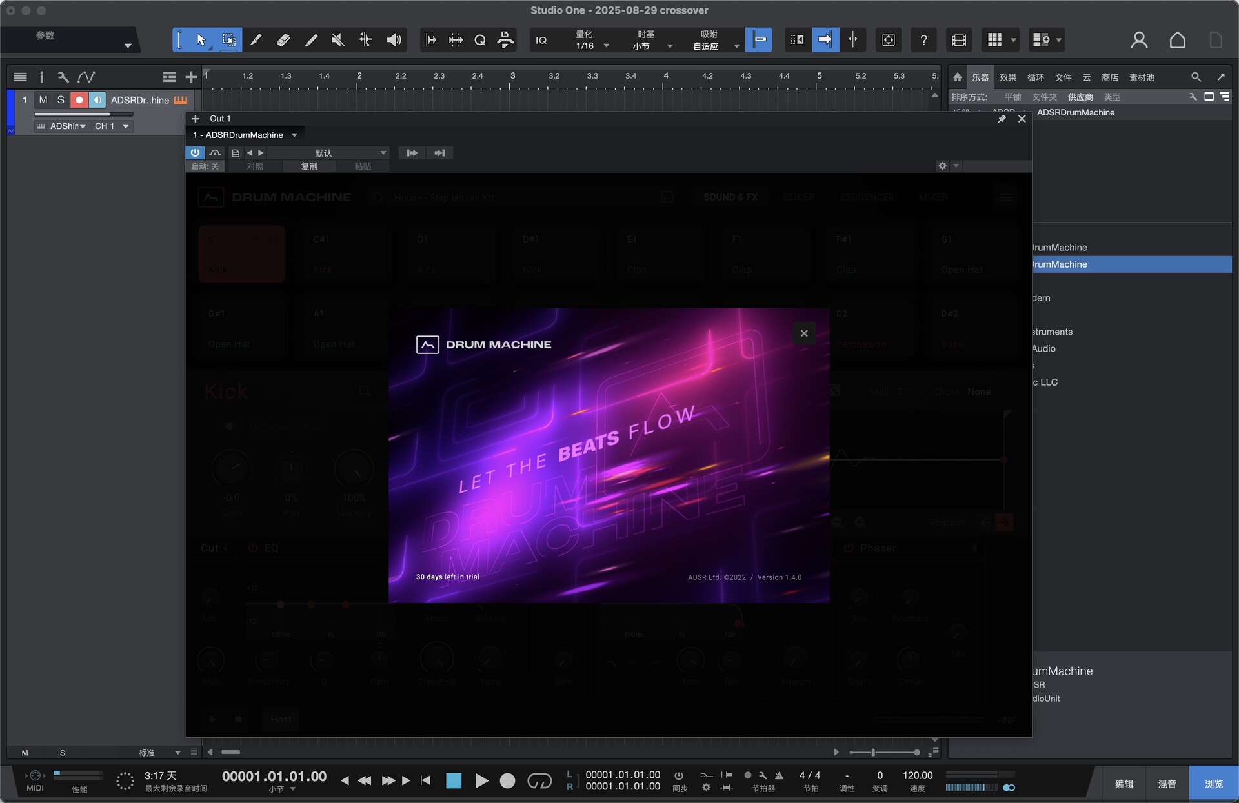This screenshot has height=803, width=1239.
Task: Click the browser home icon
Action: [958, 77]
